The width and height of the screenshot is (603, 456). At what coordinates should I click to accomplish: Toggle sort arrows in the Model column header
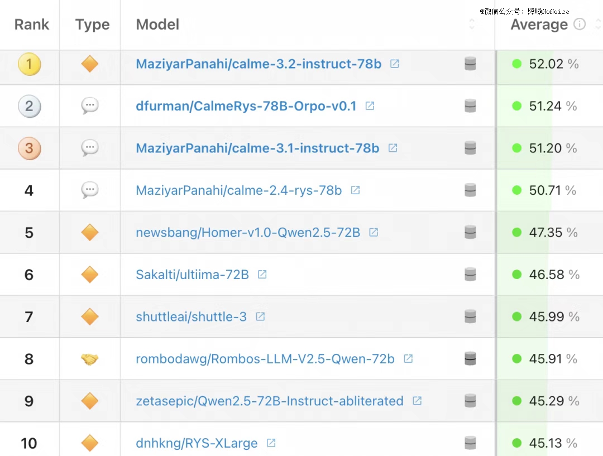click(472, 24)
